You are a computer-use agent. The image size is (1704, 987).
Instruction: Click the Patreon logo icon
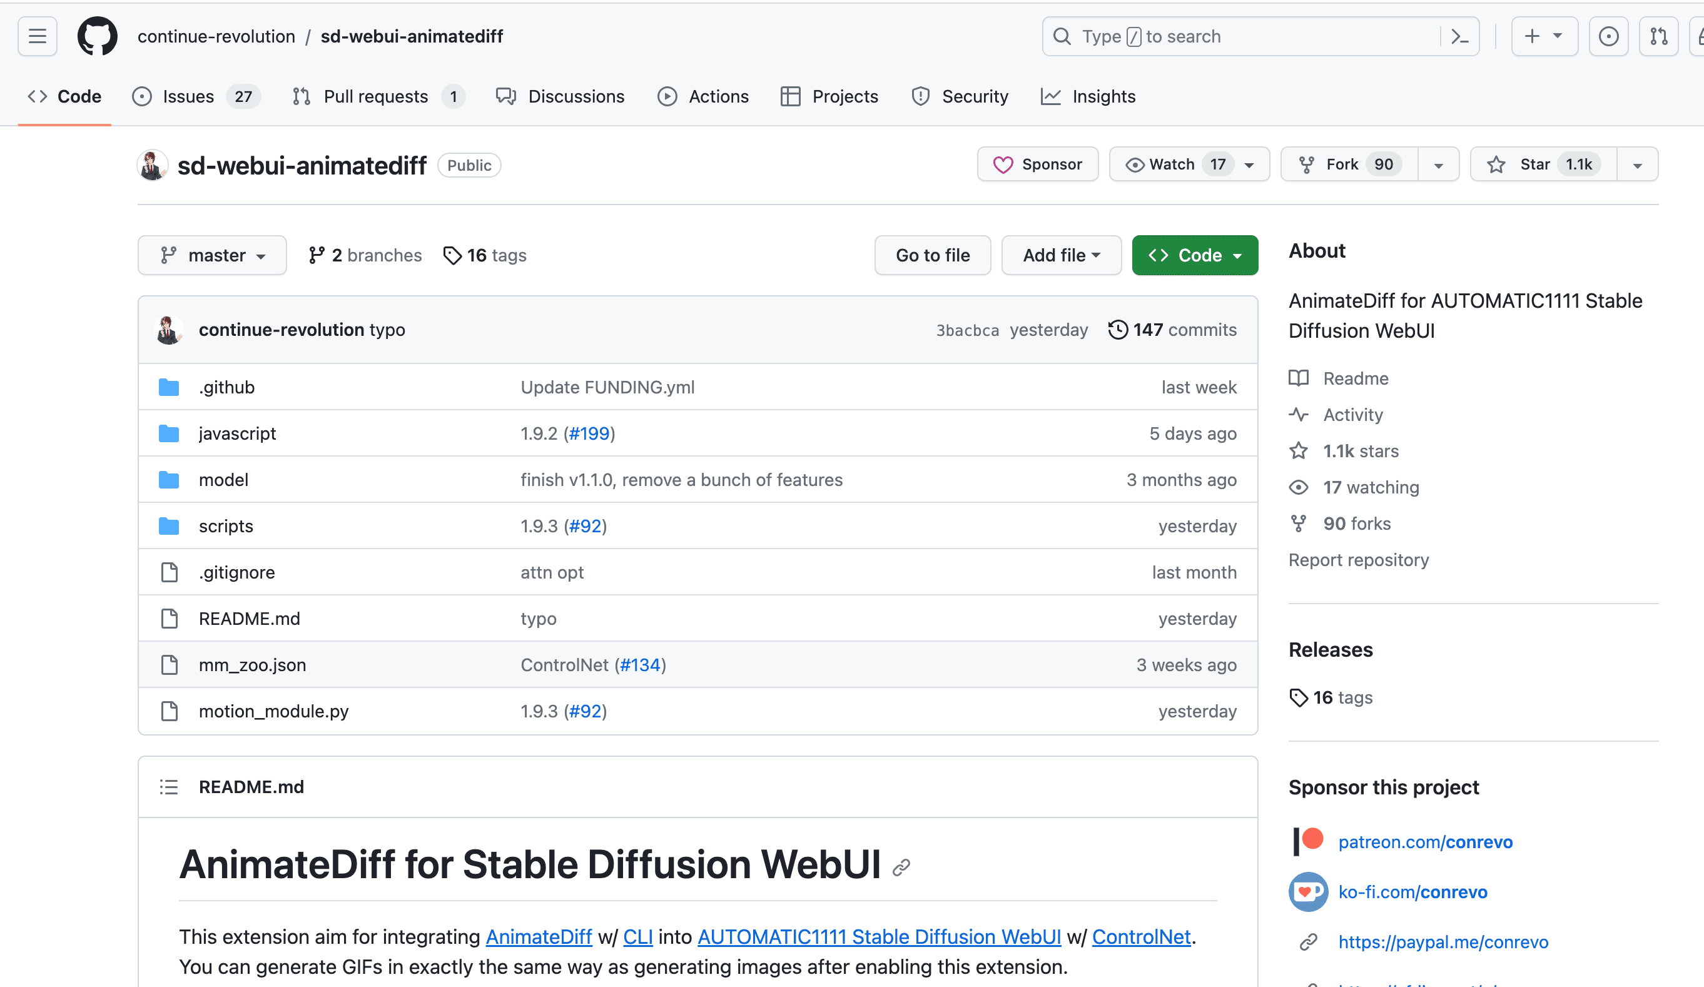pos(1308,842)
